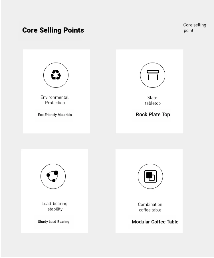214x258 pixels.
Task: Open the Slate tabletop card
Action: click(x=150, y=91)
